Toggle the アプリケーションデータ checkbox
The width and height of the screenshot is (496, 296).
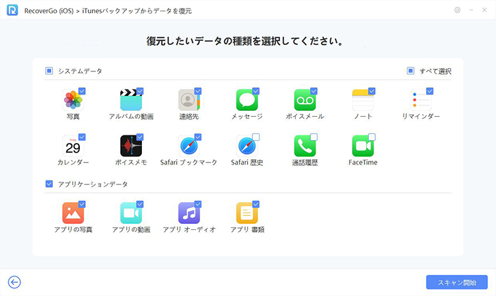[x=49, y=184]
